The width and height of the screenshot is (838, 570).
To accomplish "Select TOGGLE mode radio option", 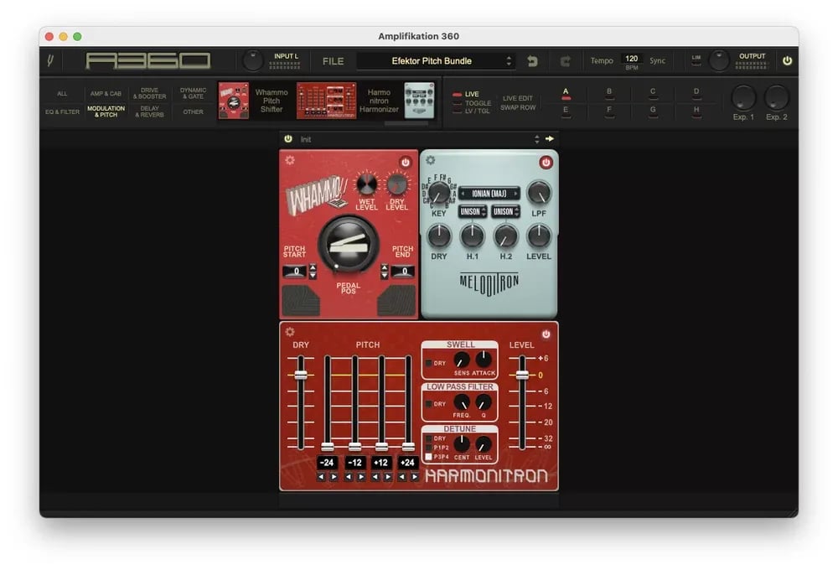I will (x=471, y=103).
